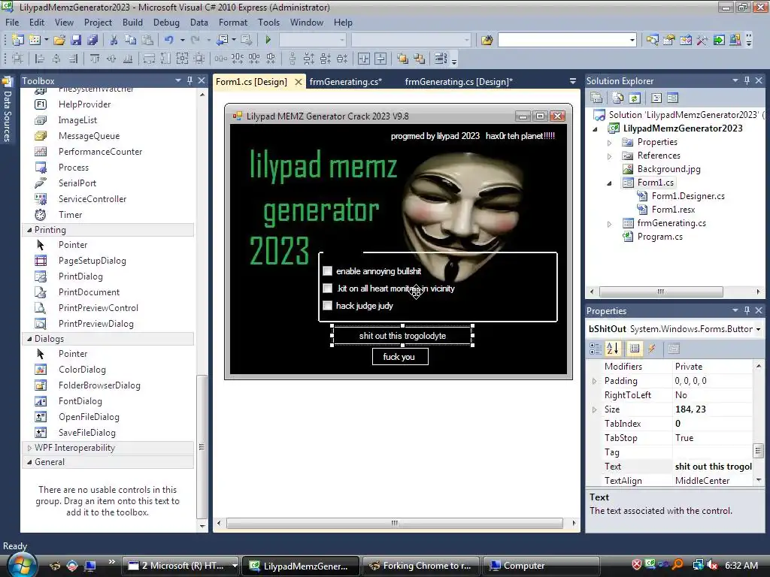770x577 pixels.
Task: Click the Toolbox hammer-and-wrench toolbar icon
Action: [702, 40]
